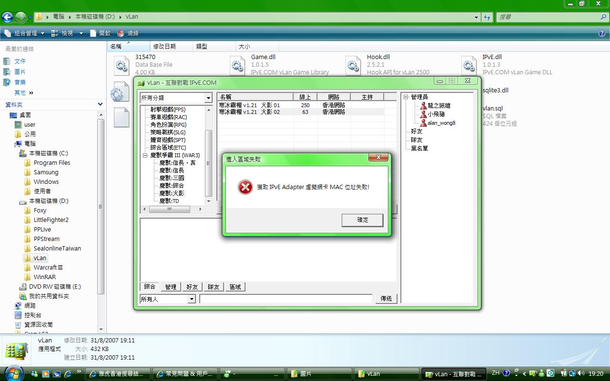The height and width of the screenshot is (381, 610).
Task: Open the 所有分類 category dropdown
Action: pos(208,98)
